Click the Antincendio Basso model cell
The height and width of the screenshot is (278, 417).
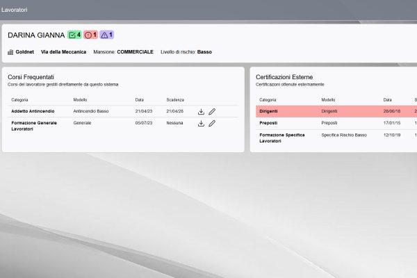[91, 111]
